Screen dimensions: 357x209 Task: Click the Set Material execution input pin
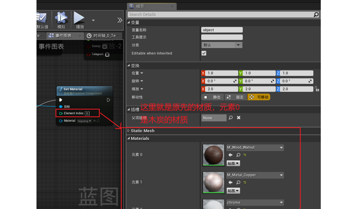pyautogui.click(x=61, y=100)
